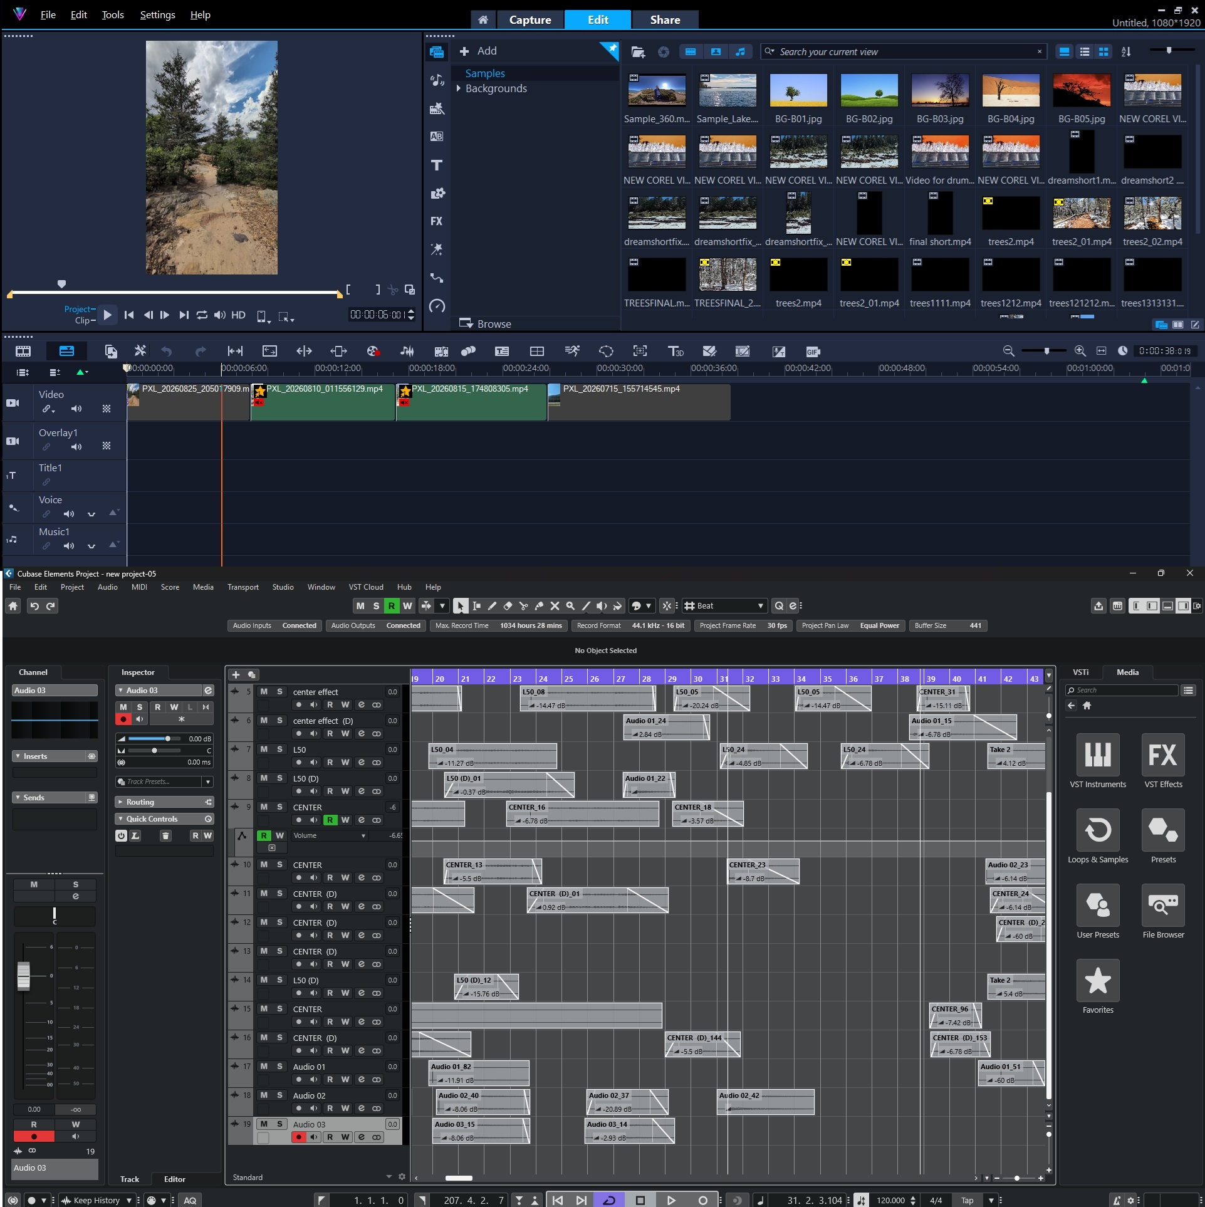
Task: Click the Split Clip scissors icon in preview
Action: tap(393, 290)
